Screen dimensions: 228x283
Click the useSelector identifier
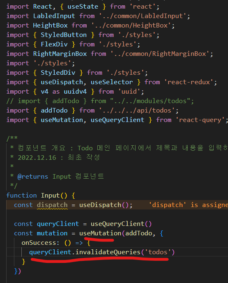(x=112, y=82)
